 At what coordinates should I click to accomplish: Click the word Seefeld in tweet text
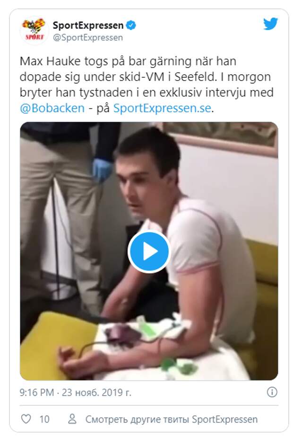pos(195,77)
